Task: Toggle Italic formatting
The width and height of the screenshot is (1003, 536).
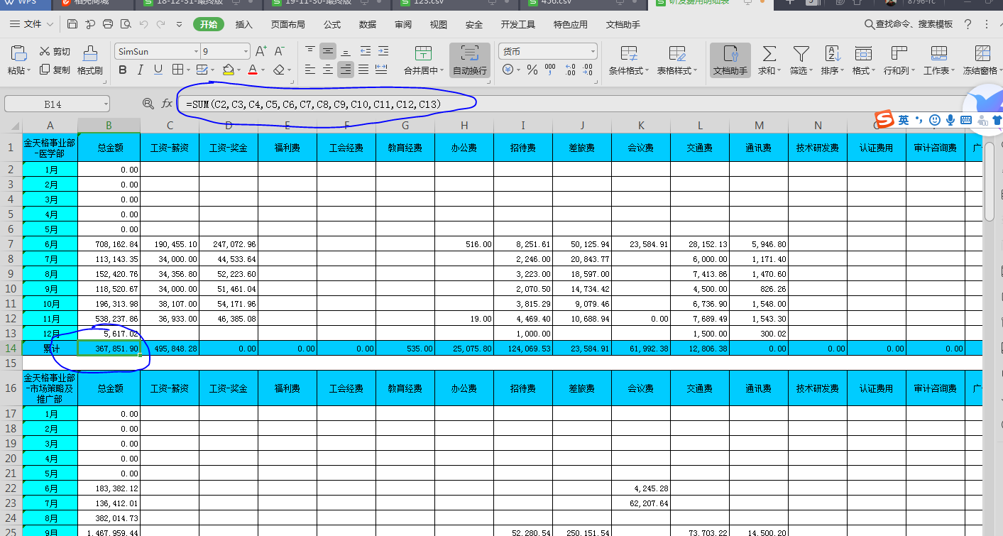Action: pyautogui.click(x=140, y=70)
